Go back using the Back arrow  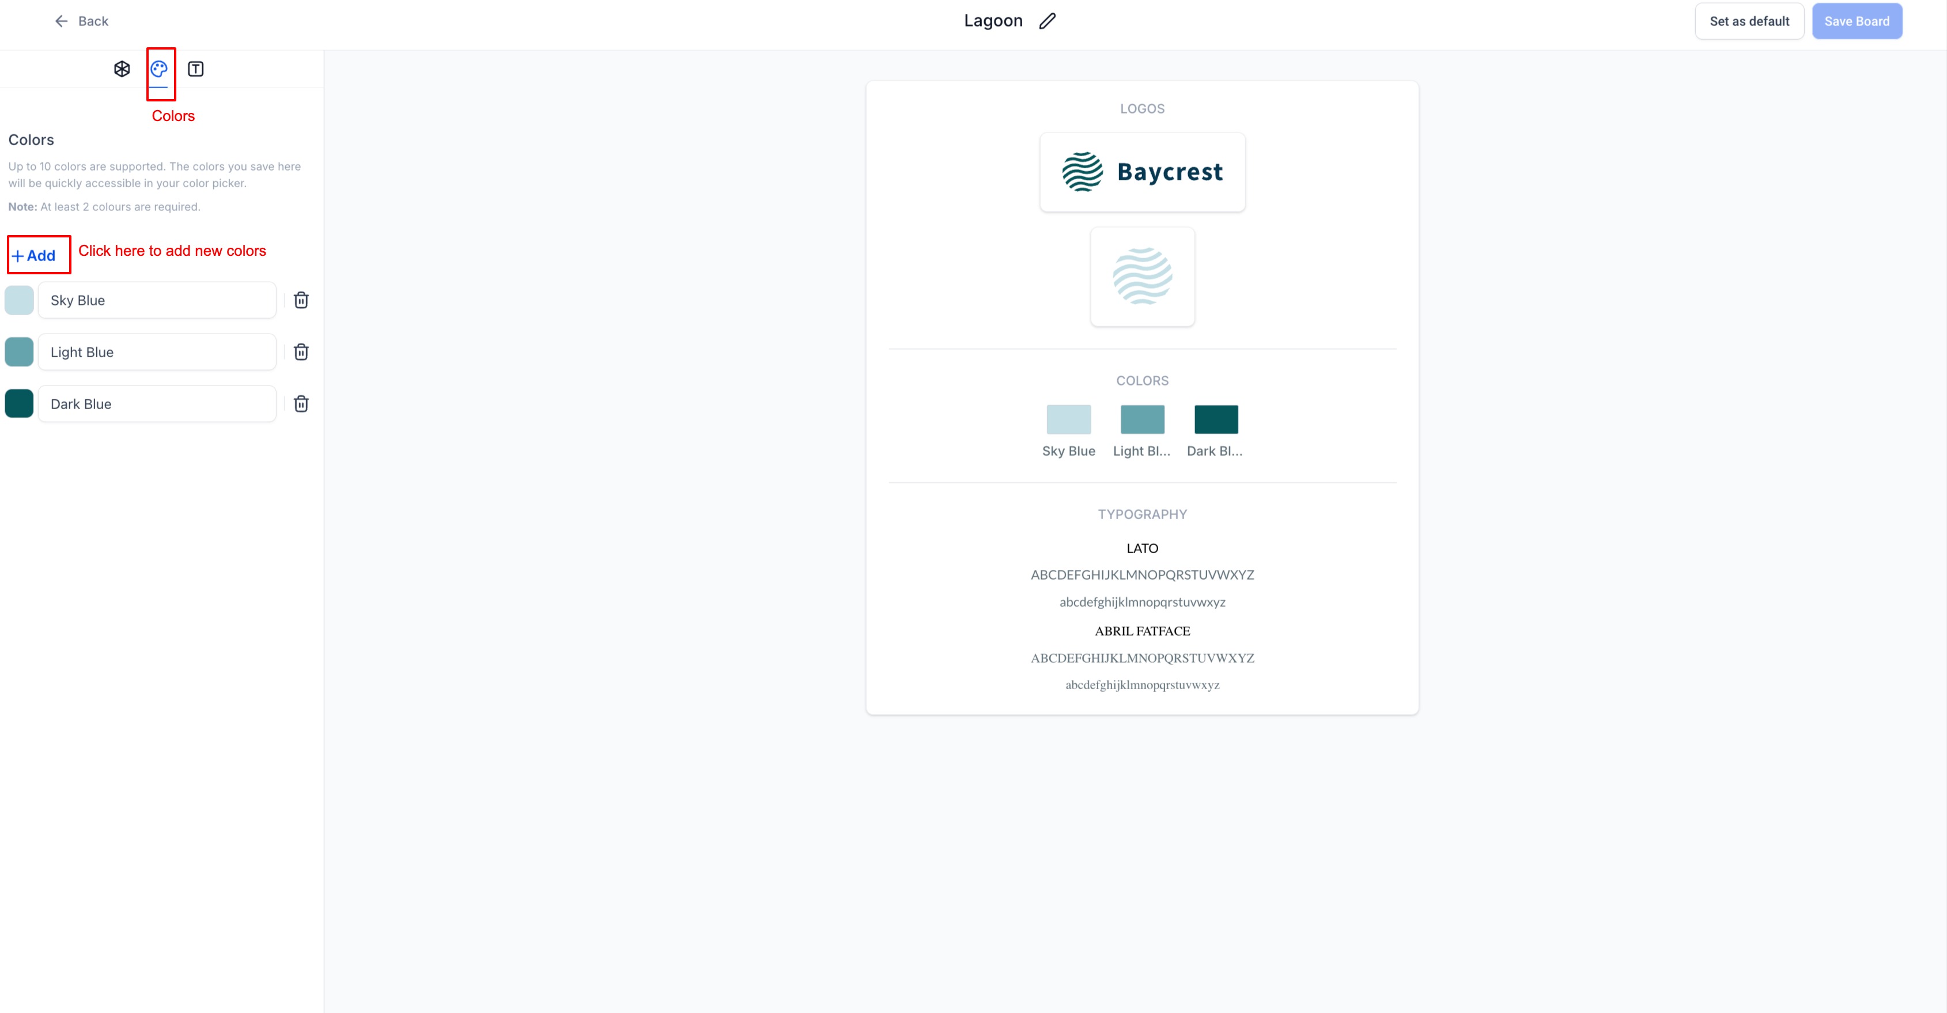pyautogui.click(x=81, y=21)
